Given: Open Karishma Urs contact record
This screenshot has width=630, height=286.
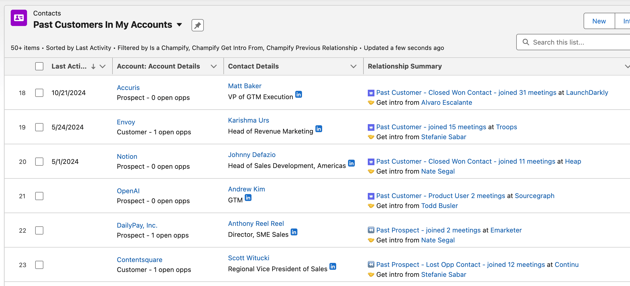Looking at the screenshot, I should click(249, 120).
